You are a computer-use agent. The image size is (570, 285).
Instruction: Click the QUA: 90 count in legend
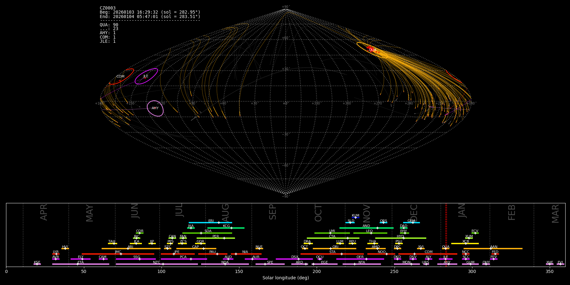click(109, 25)
